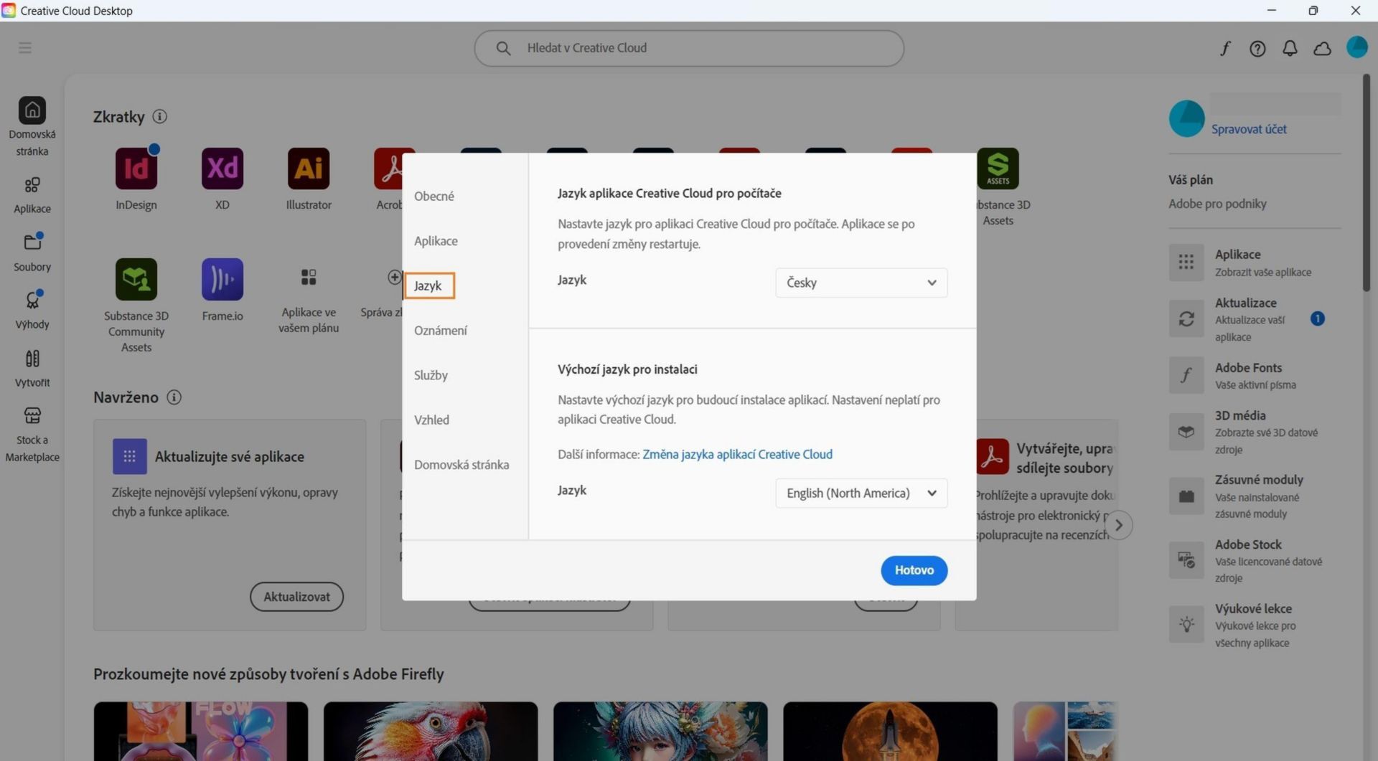
Task: Click the Hotovo button
Action: tap(914, 570)
